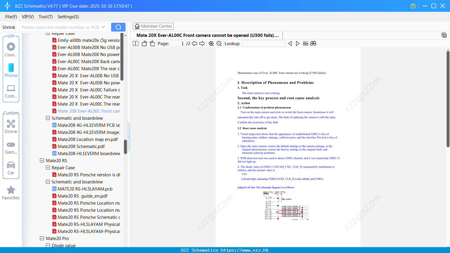Zoom out of the document
The image size is (450, 253).
pos(219,44)
